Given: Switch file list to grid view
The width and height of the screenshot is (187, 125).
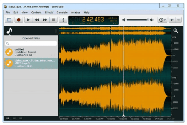Looking at the screenshot, I should [x=21, y=118].
